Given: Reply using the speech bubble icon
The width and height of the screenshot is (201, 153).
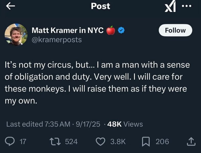Looking at the screenshot, I should coord(10,141).
